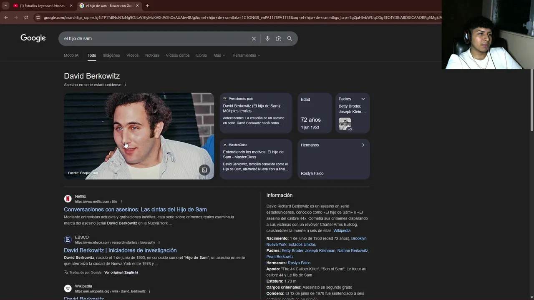
Task: Select the Modo IA tab
Action: pyautogui.click(x=71, y=55)
